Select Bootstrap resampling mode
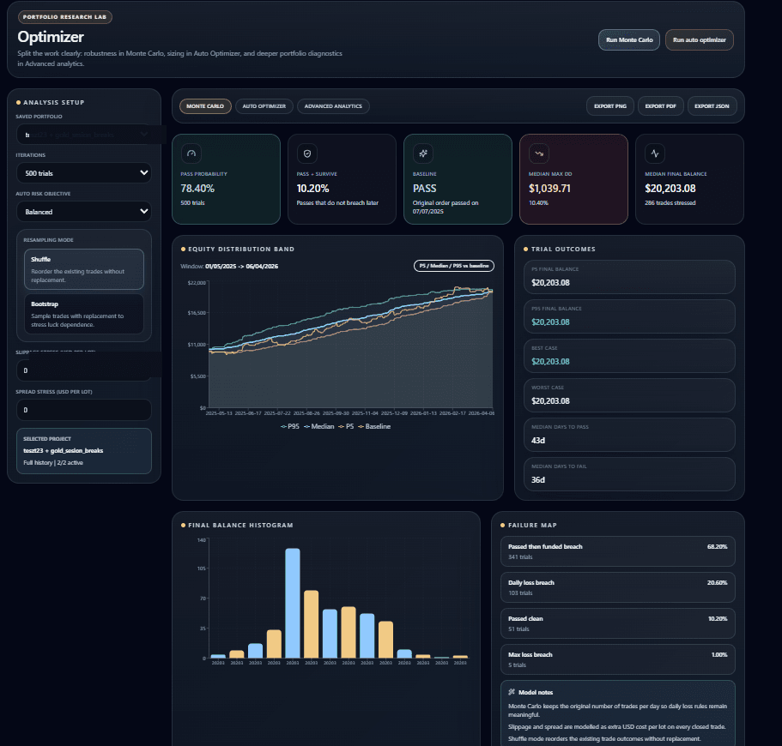 pos(84,314)
